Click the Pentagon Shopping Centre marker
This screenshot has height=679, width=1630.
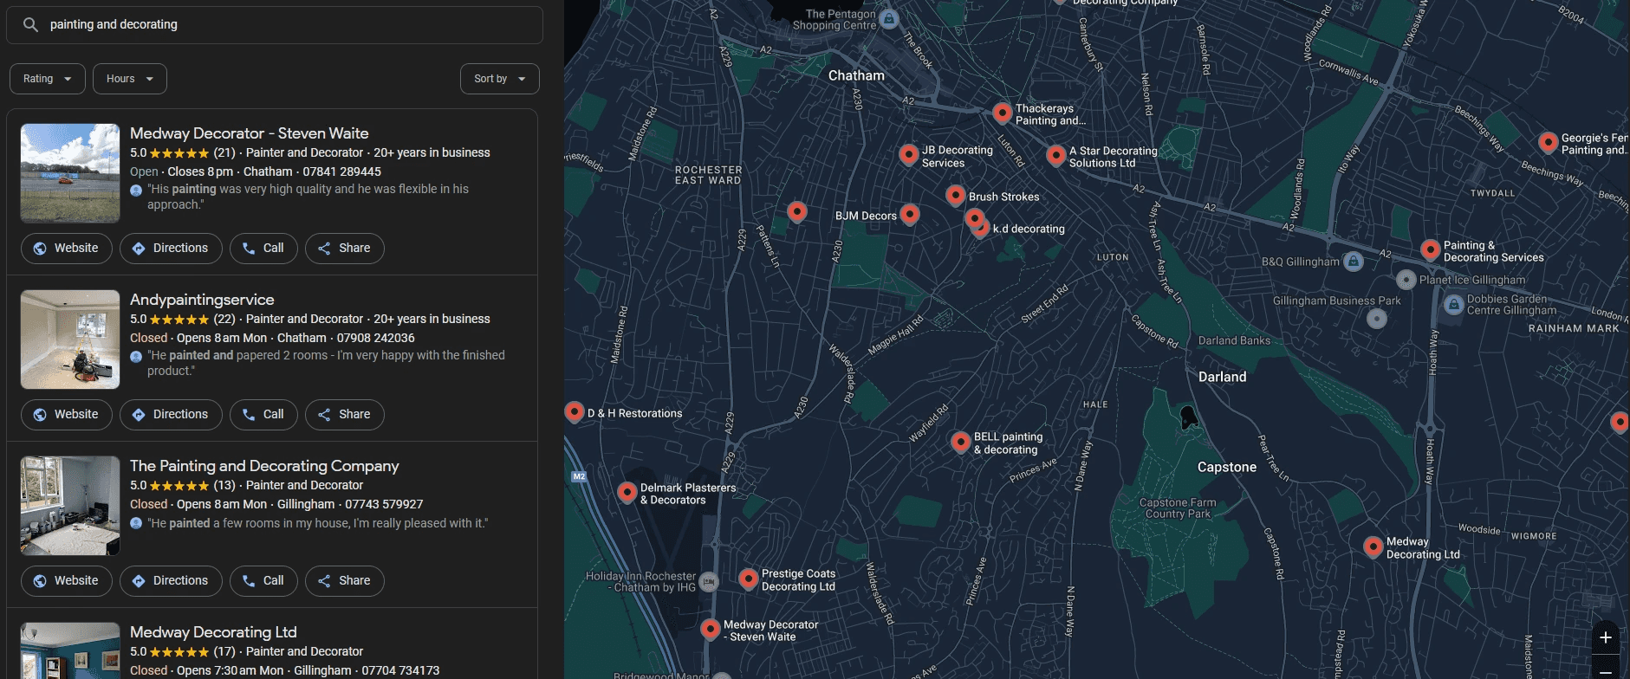pyautogui.click(x=889, y=18)
